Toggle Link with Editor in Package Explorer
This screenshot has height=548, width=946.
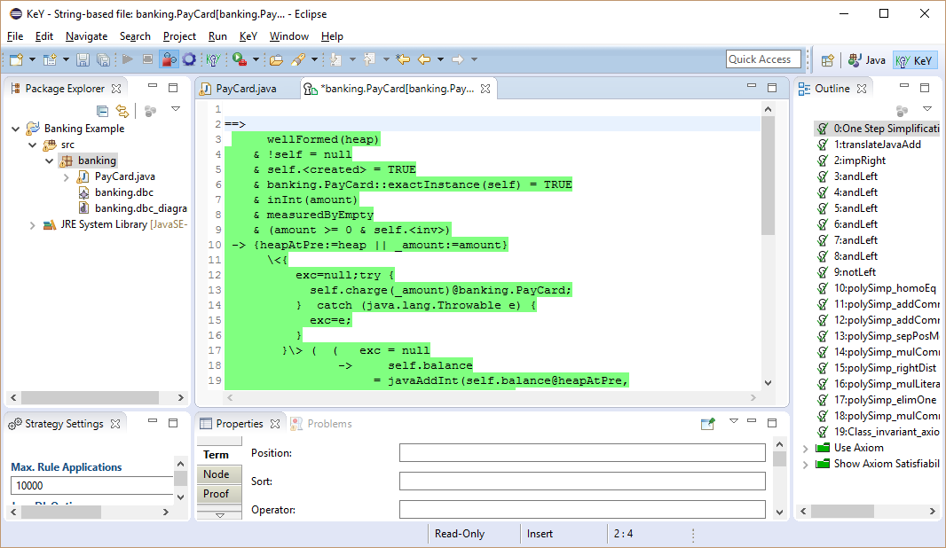(x=122, y=110)
